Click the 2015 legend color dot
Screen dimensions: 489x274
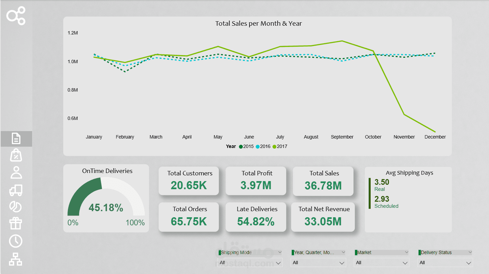pos(241,147)
